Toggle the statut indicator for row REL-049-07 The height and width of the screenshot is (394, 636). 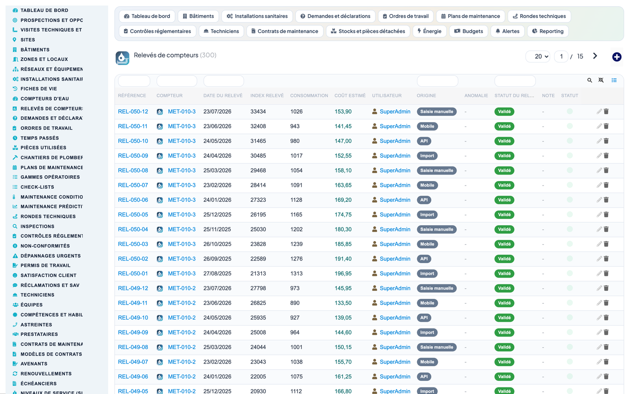click(x=570, y=362)
